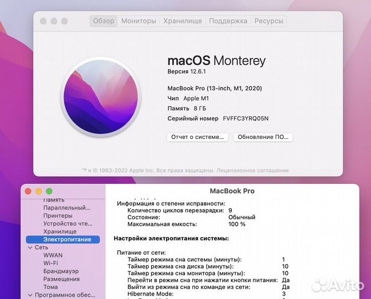371x299 pixels.
Task: Collapse the Сеть section chevron
Action: (30, 248)
